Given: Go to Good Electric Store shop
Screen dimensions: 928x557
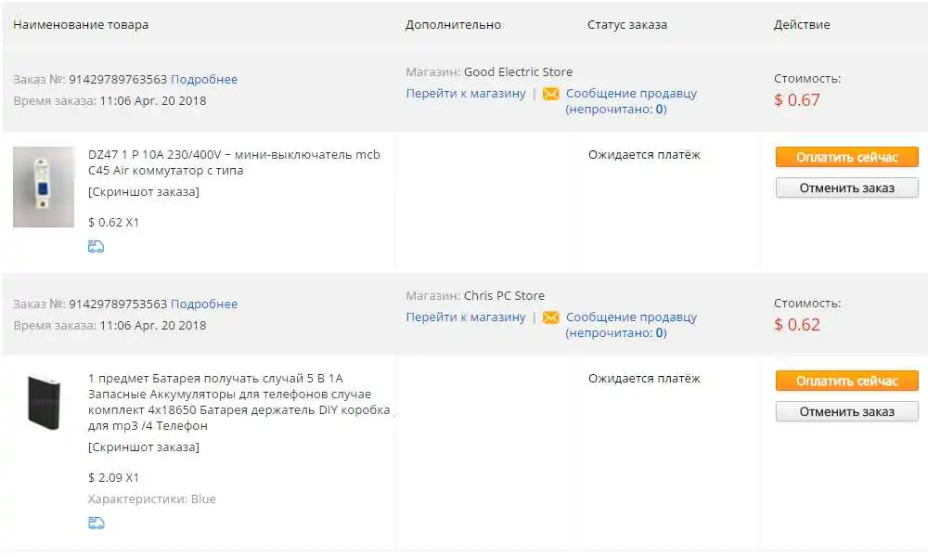Looking at the screenshot, I should (466, 94).
